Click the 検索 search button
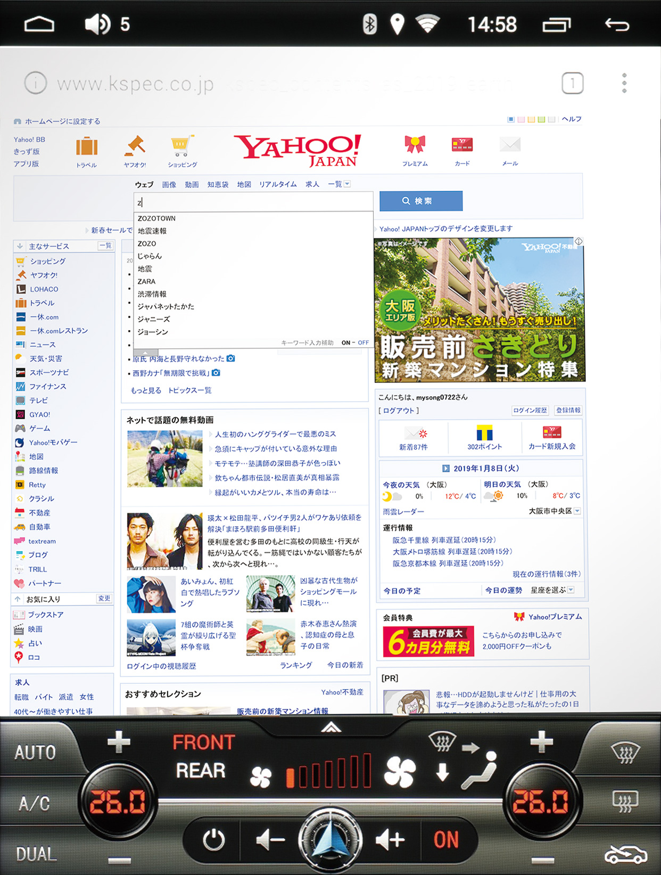Screen dimensions: 661x875 (x=421, y=201)
